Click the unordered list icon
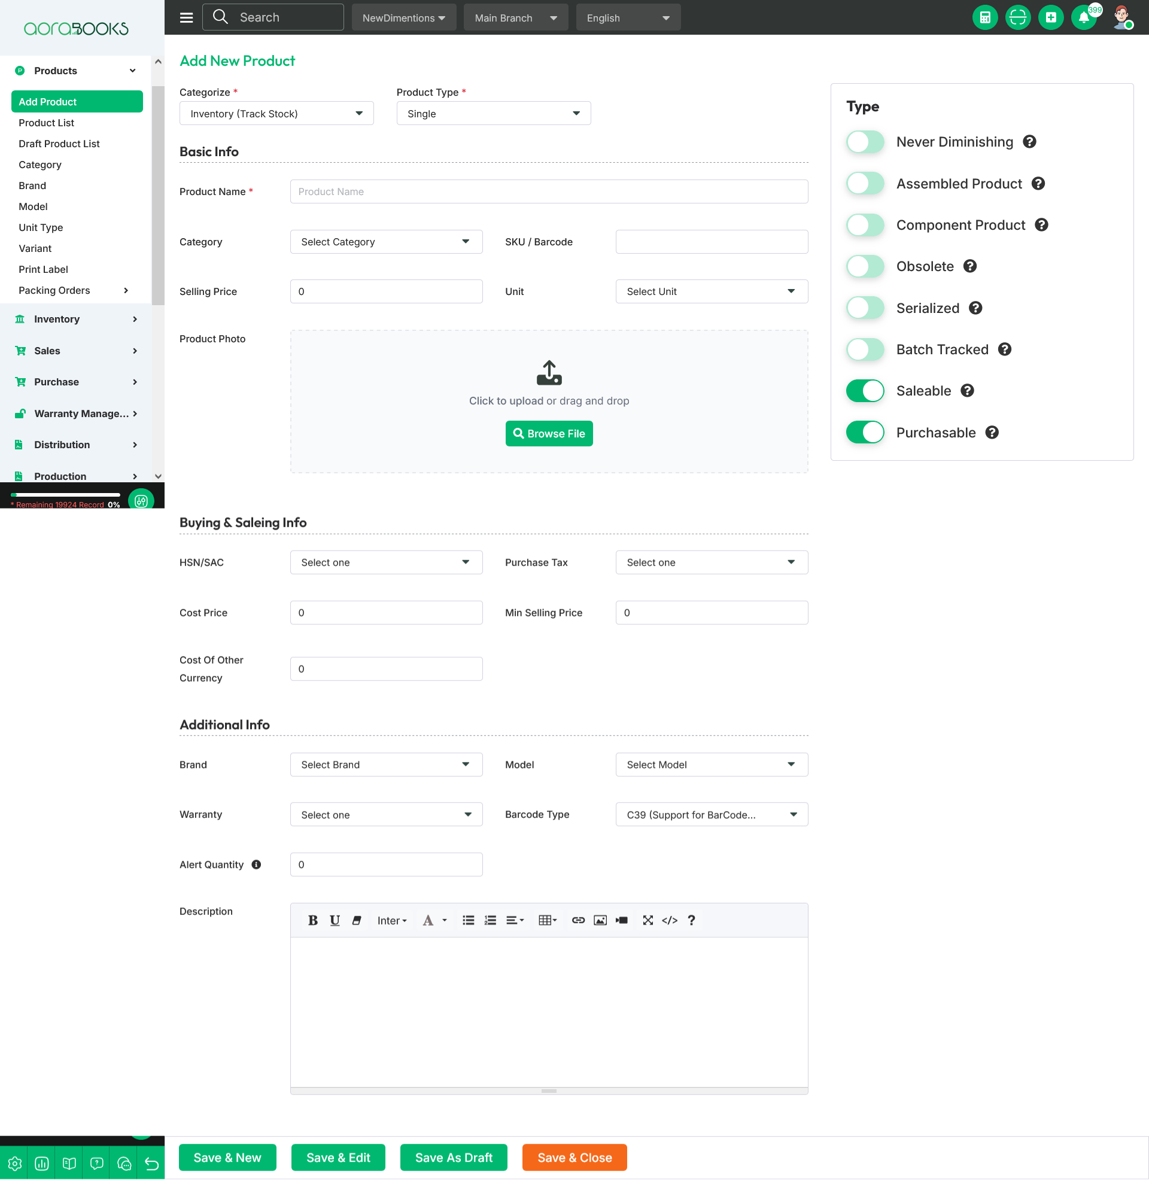 click(x=469, y=920)
